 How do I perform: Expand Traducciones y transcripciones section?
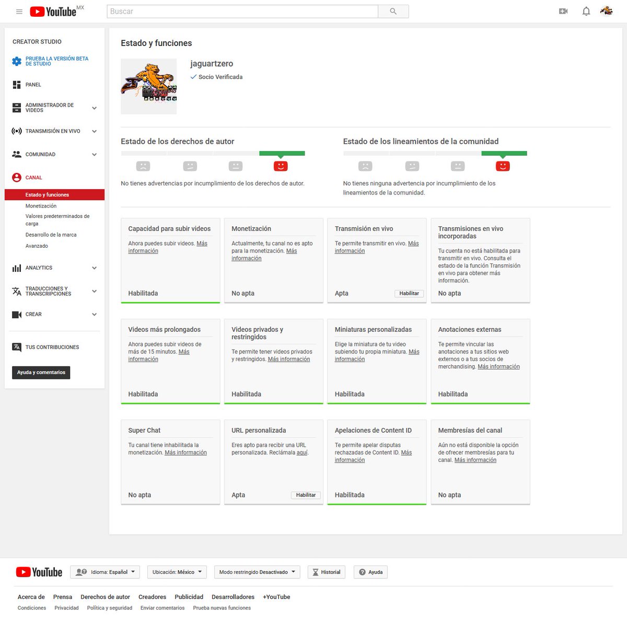click(95, 291)
